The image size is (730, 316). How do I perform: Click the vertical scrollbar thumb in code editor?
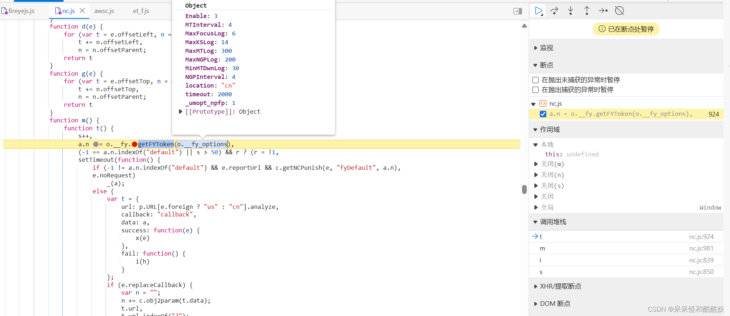pos(524,190)
